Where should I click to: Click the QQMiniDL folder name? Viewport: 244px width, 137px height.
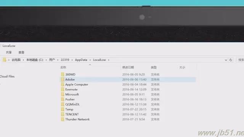coord(72,104)
